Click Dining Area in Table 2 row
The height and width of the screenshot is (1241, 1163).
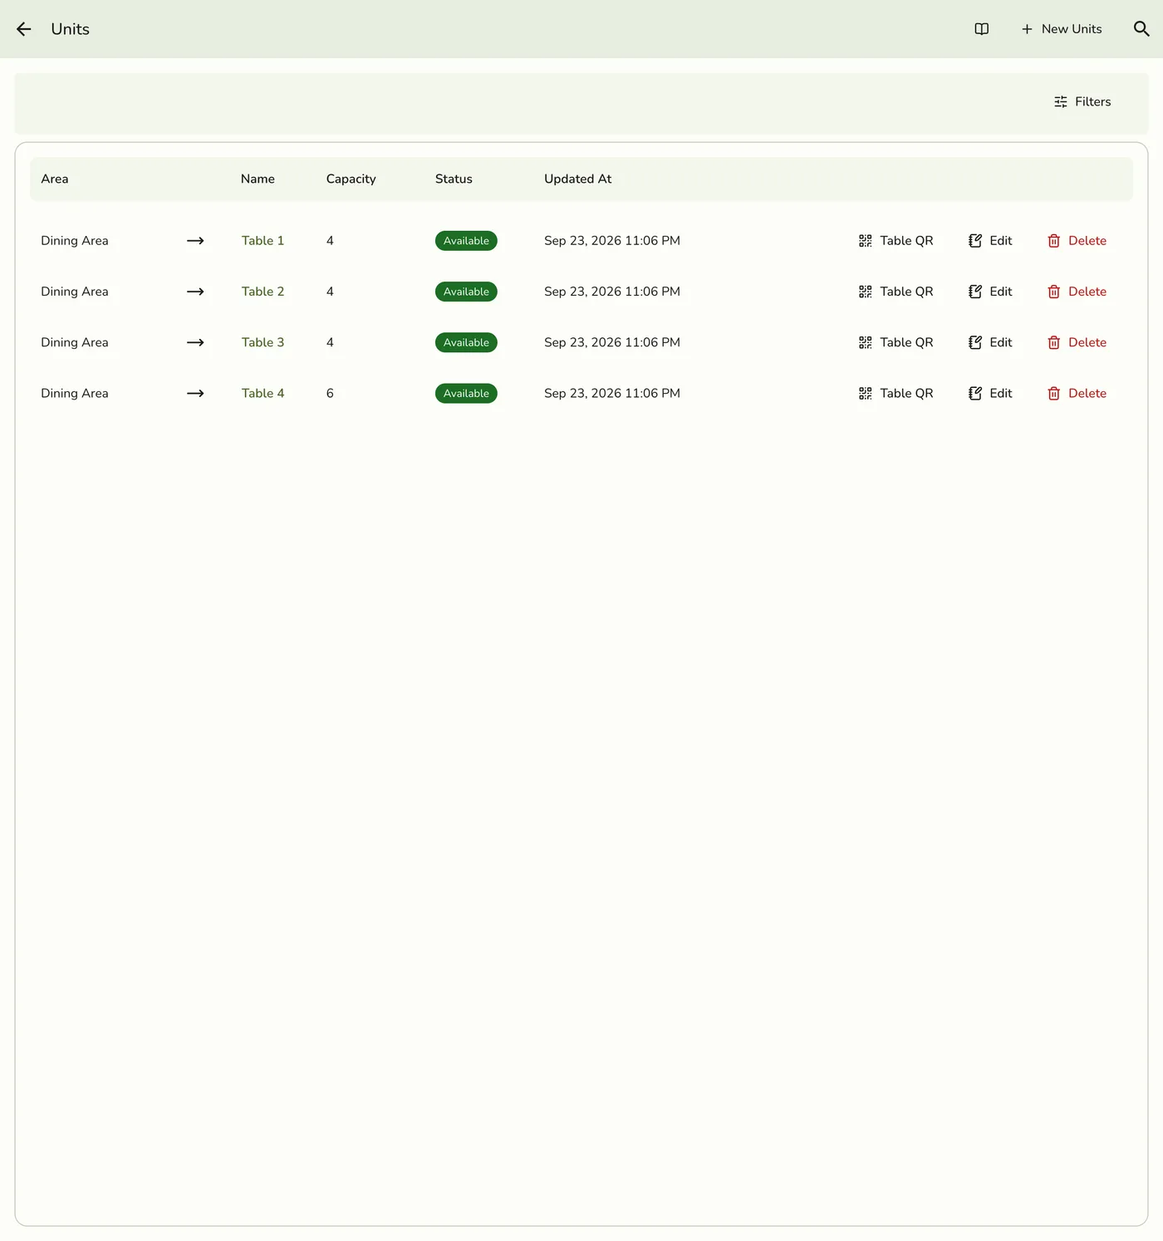click(x=75, y=292)
